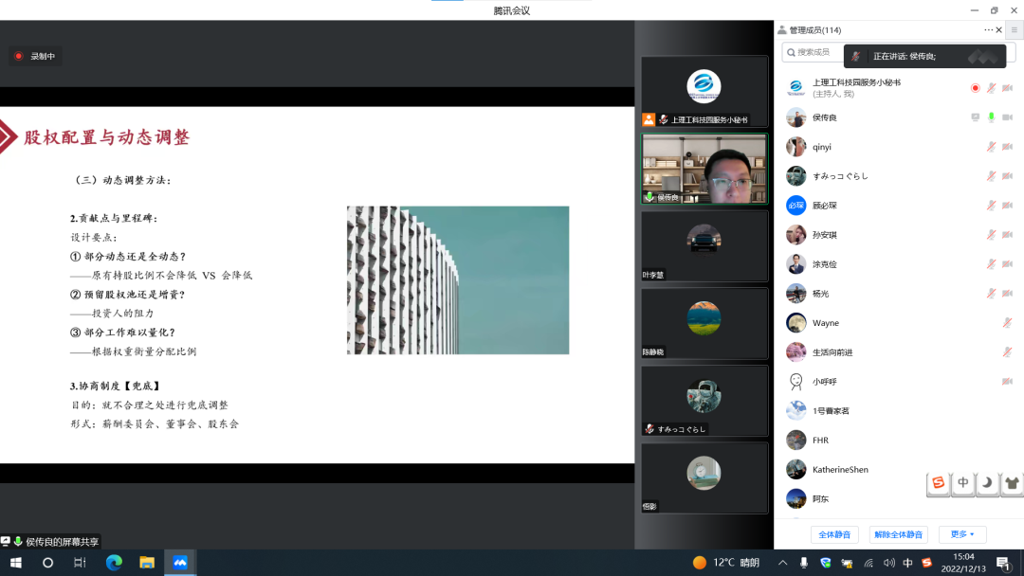Select 陈静晓's video tile

point(704,324)
